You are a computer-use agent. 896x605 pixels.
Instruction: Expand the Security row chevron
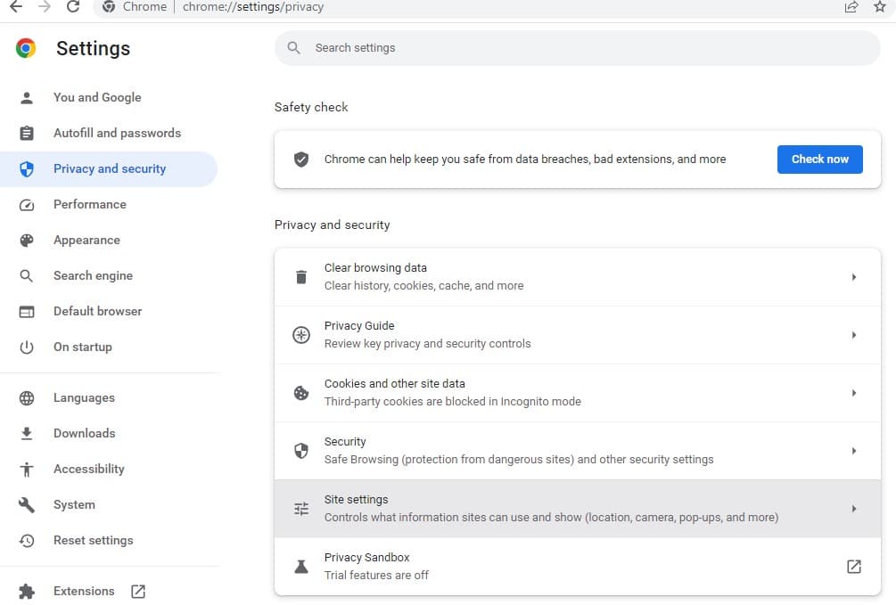853,451
